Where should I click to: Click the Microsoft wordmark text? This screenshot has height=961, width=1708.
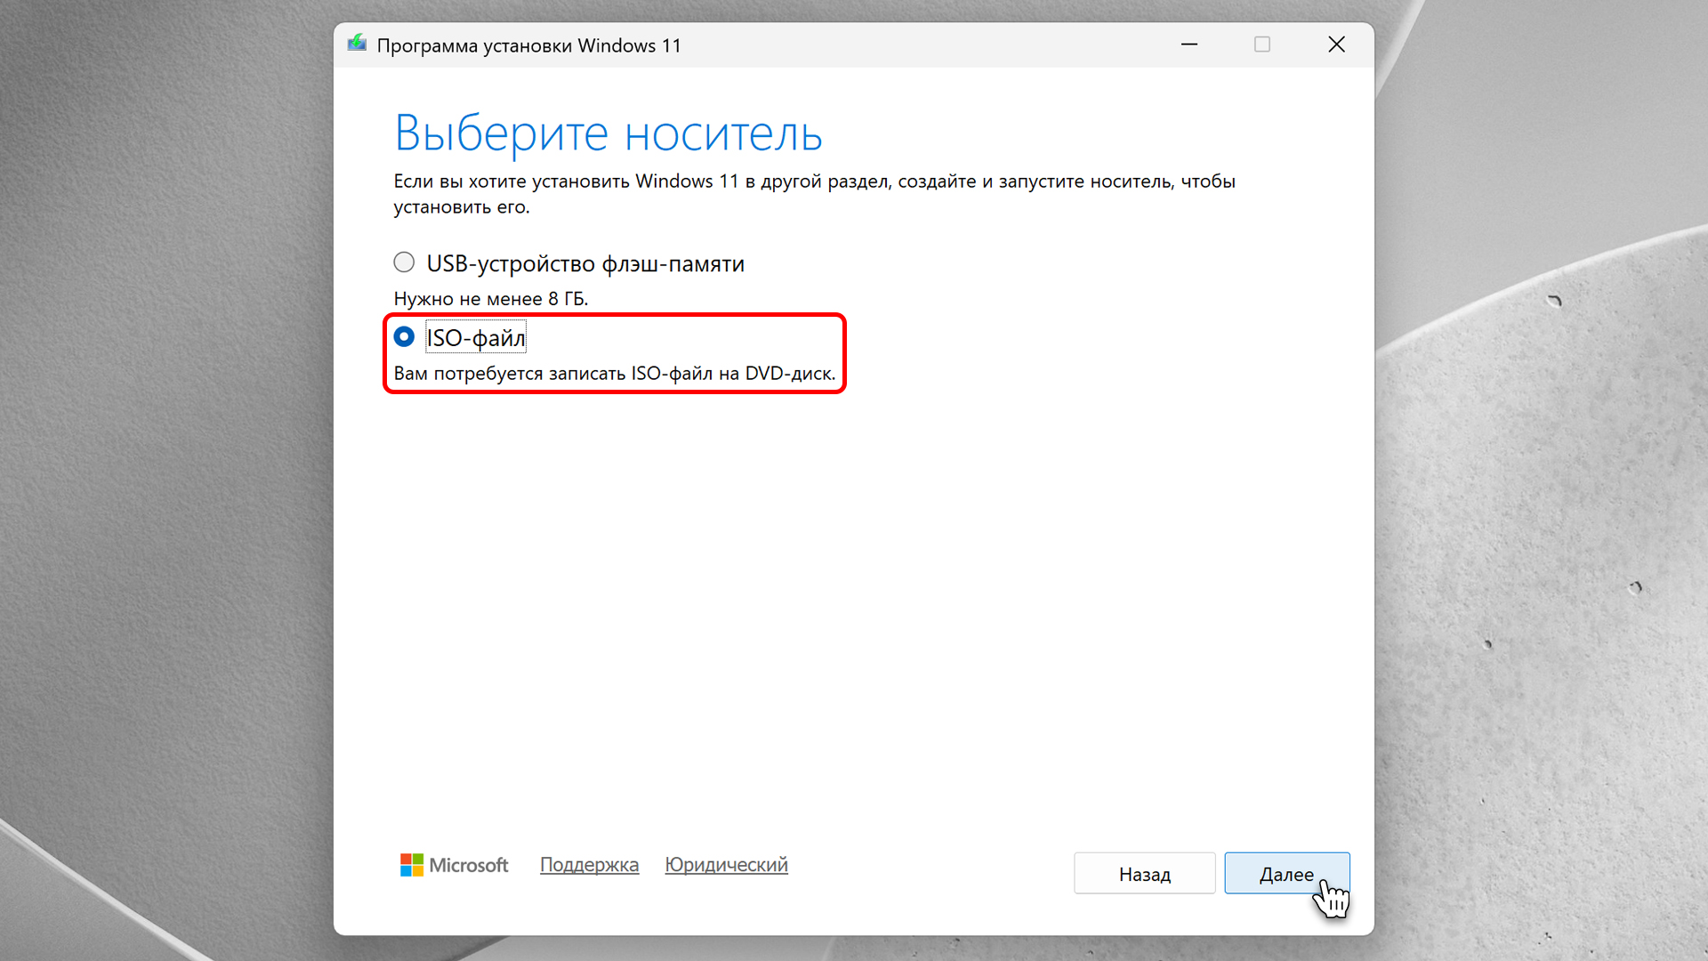469,865
